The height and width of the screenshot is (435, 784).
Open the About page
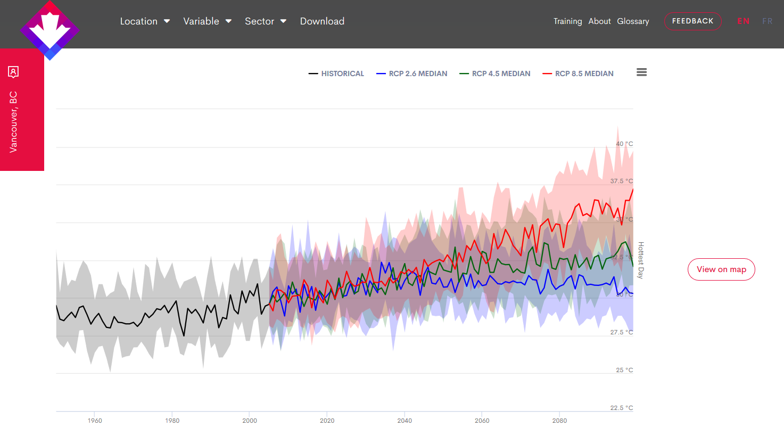pyautogui.click(x=599, y=21)
